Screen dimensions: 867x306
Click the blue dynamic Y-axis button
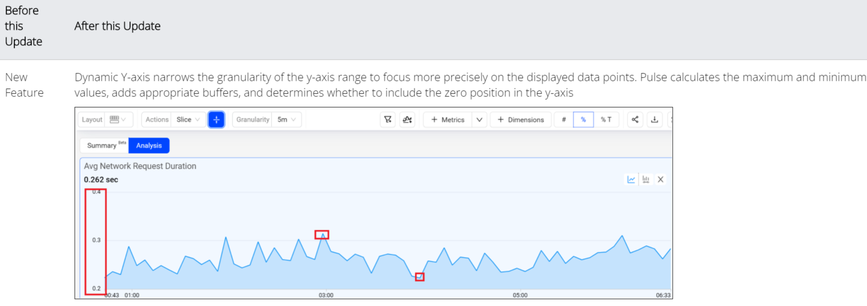click(216, 120)
